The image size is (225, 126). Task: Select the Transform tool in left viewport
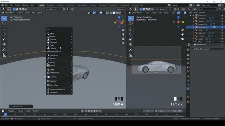pyautogui.click(x=4, y=44)
